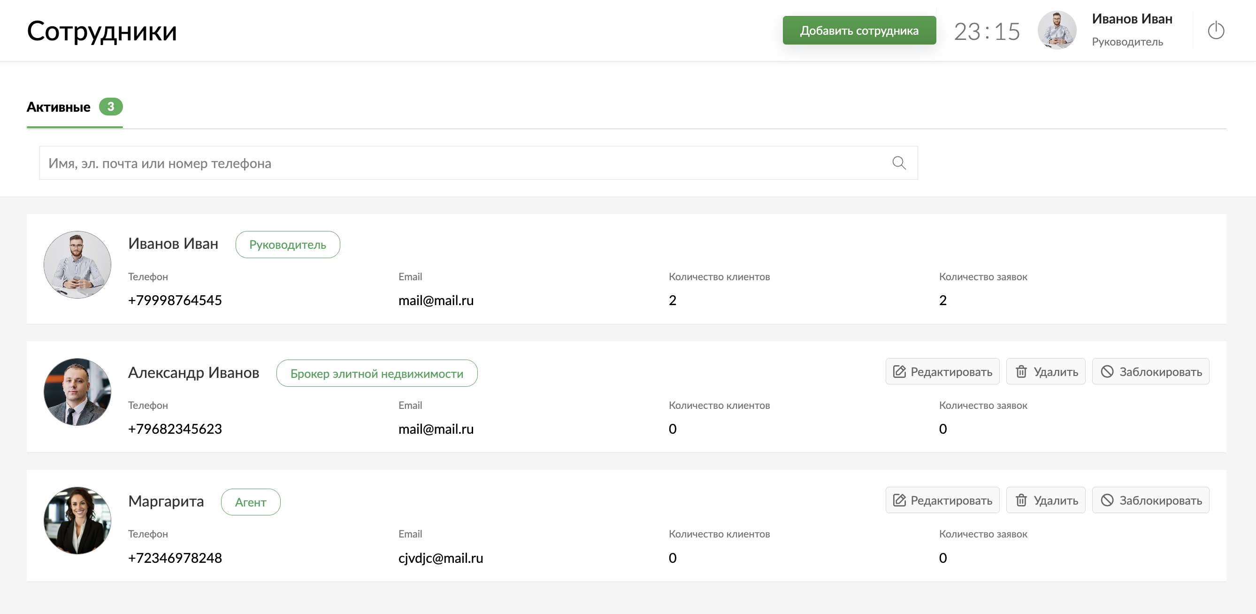Delete Маргарита with Удалить button
Image resolution: width=1256 pixels, height=614 pixels.
tap(1045, 500)
